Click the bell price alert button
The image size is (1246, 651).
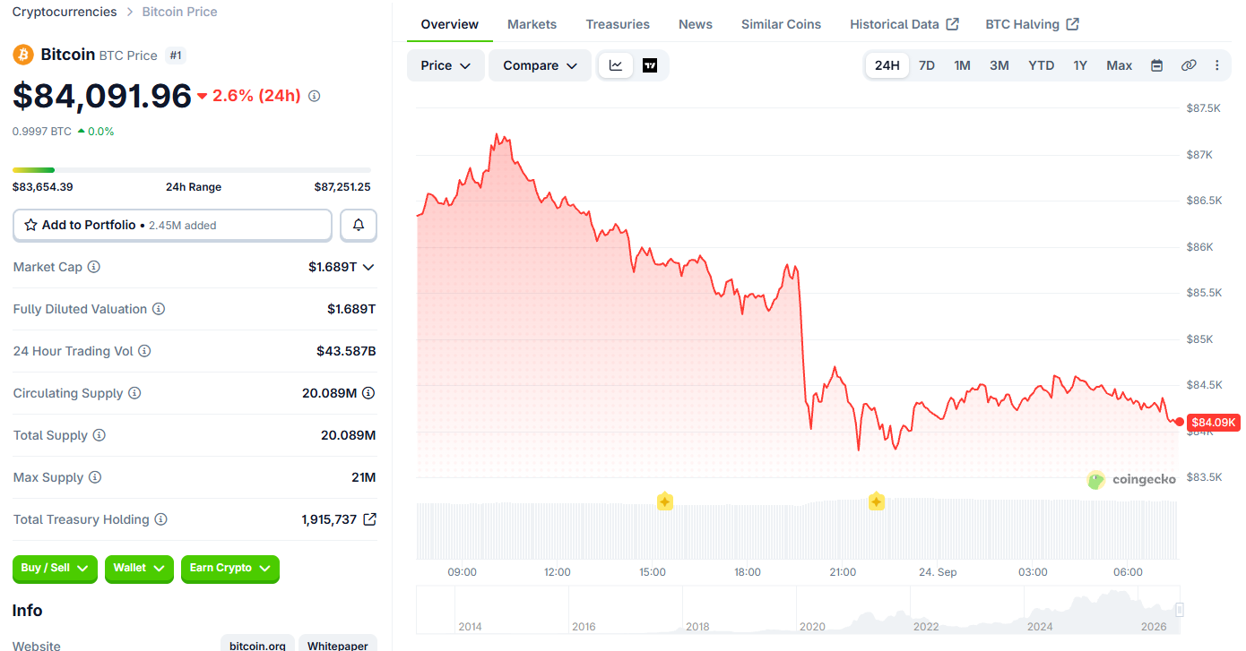(359, 225)
